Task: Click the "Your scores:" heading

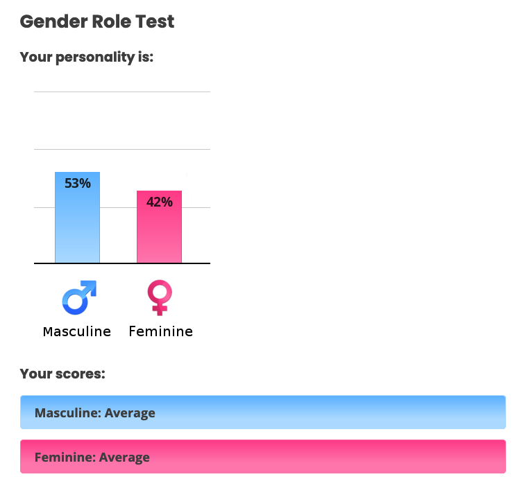Action: (x=62, y=374)
